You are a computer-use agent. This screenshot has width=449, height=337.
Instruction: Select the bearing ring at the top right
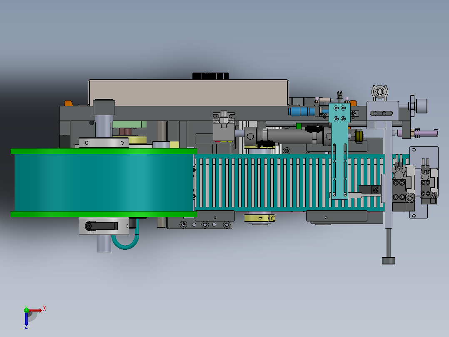pyautogui.click(x=380, y=92)
